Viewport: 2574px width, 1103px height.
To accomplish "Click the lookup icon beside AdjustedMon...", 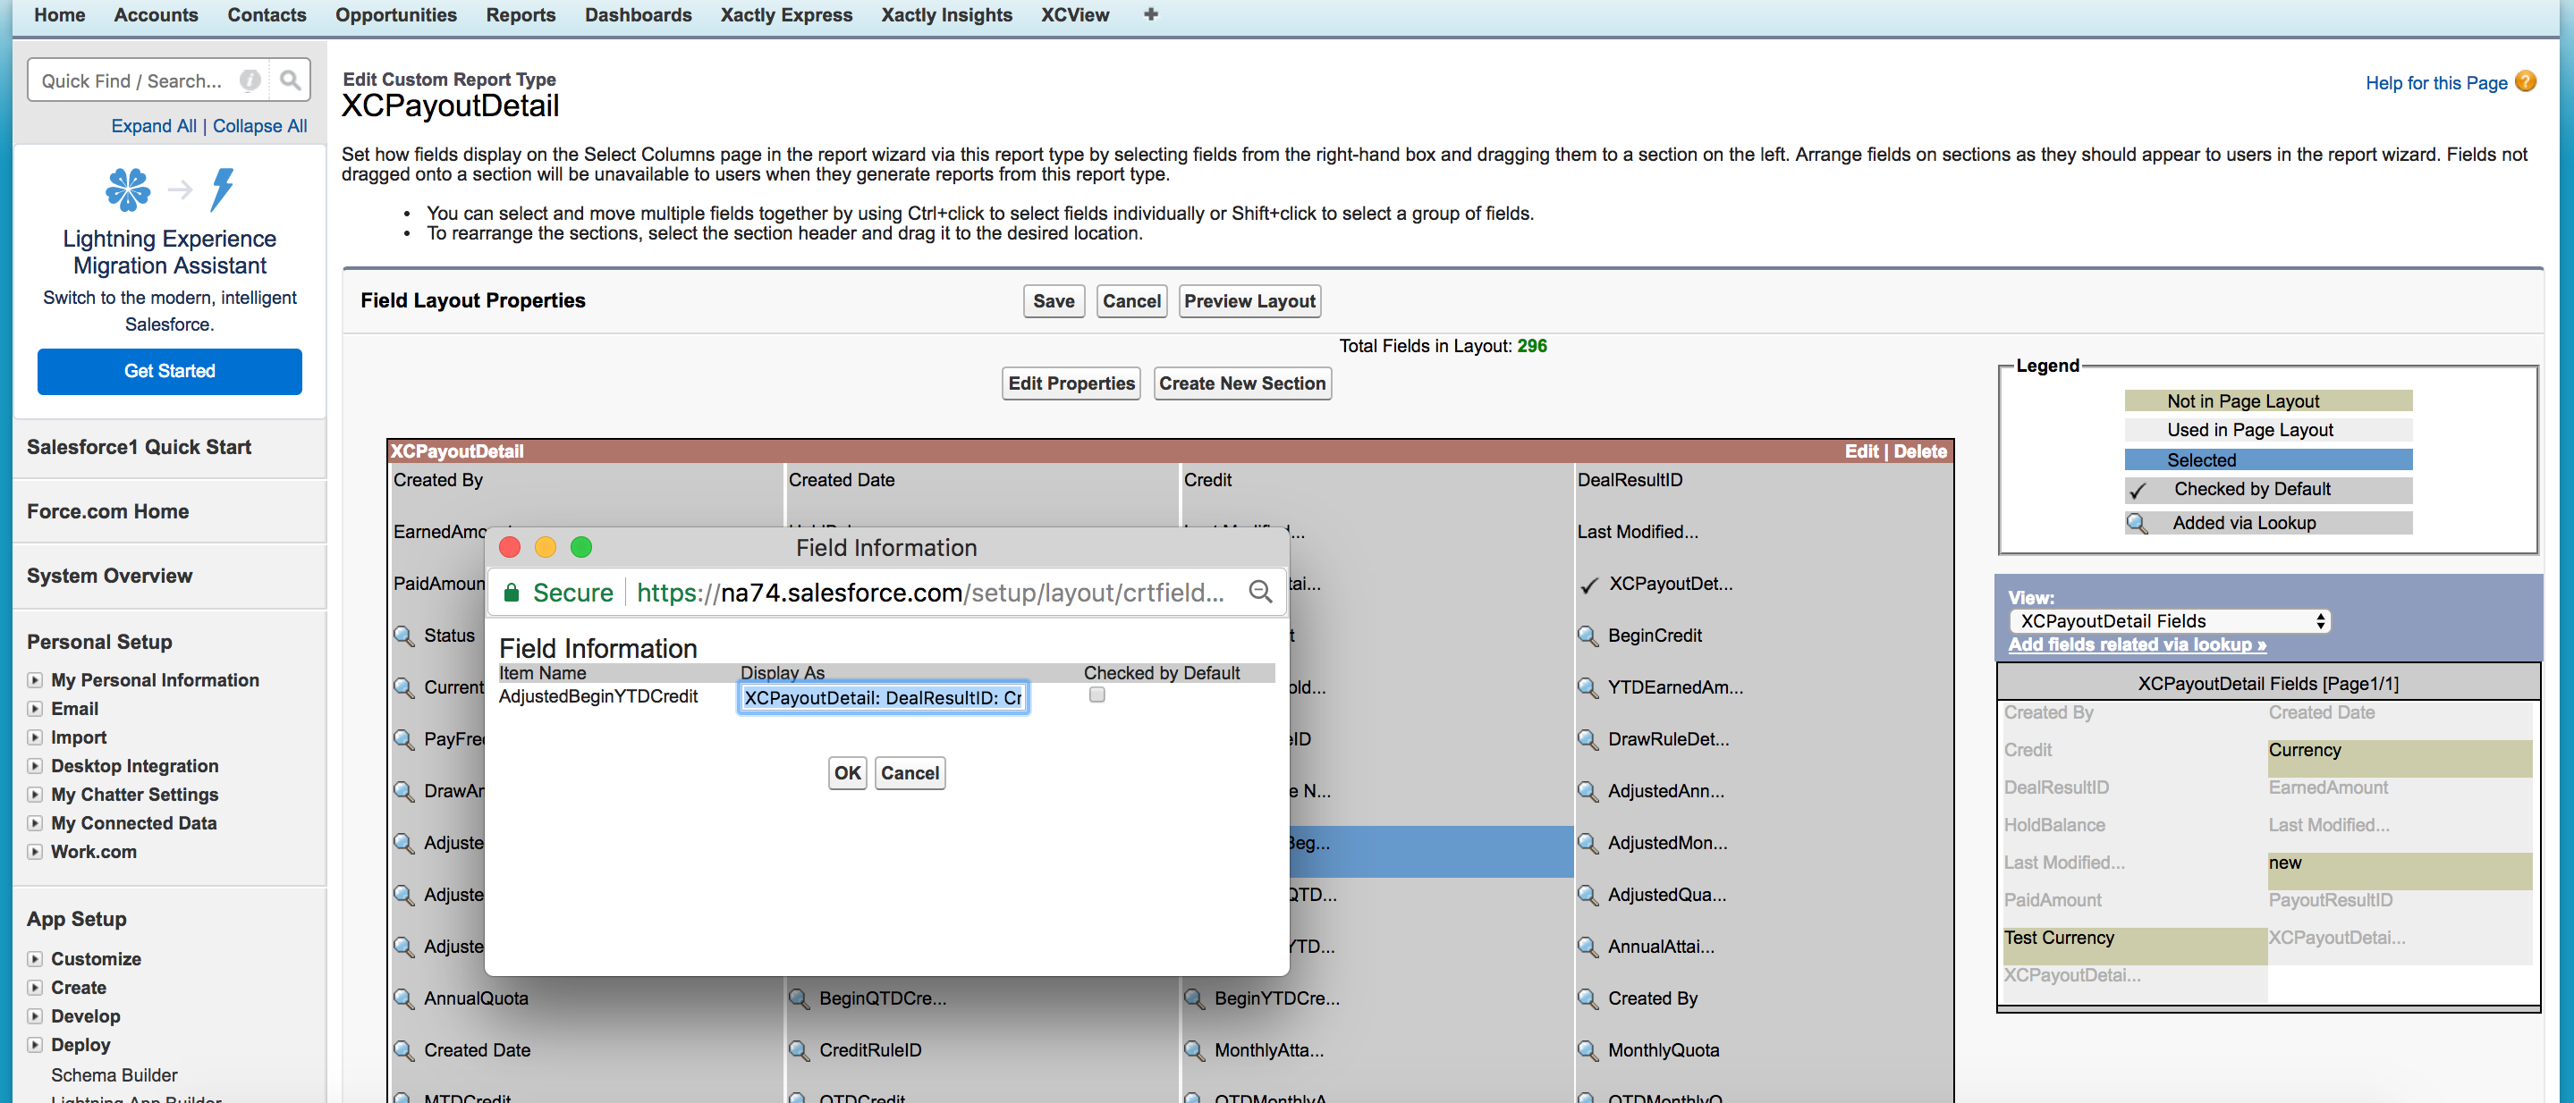I will click(1588, 843).
